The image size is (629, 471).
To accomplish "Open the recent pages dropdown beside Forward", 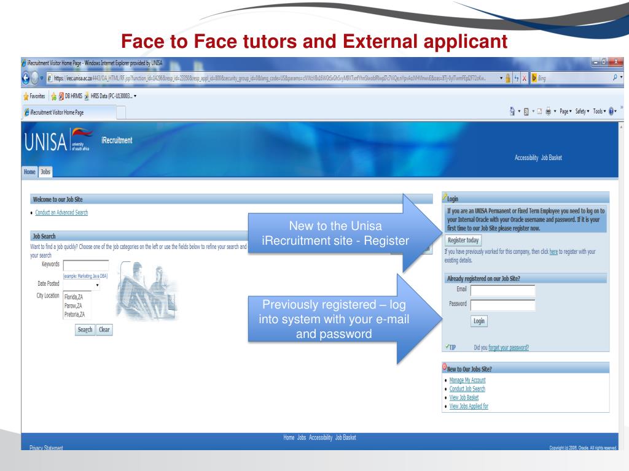I will [42, 78].
